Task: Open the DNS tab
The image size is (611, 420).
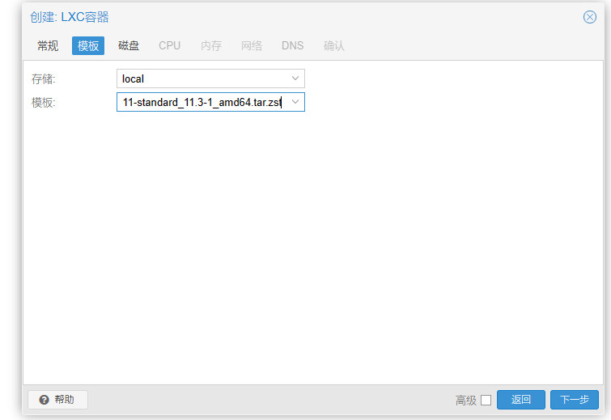Action: click(x=293, y=45)
